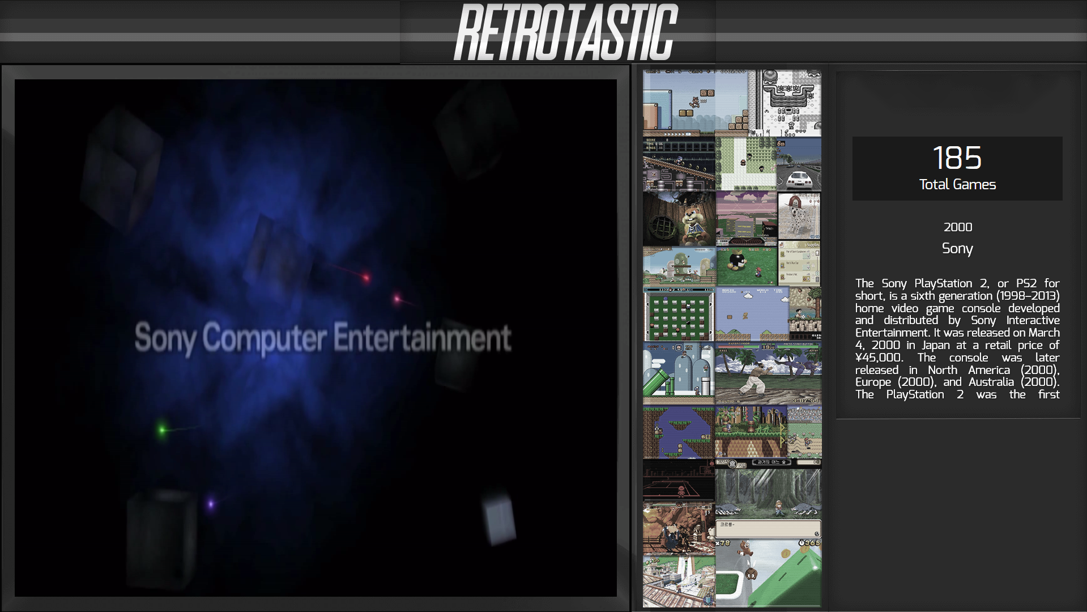This screenshot has width=1087, height=612.
Task: Open the jungle side-scroller screenshot
Action: click(751, 432)
